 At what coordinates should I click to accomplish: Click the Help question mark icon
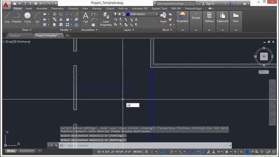click(245, 3)
